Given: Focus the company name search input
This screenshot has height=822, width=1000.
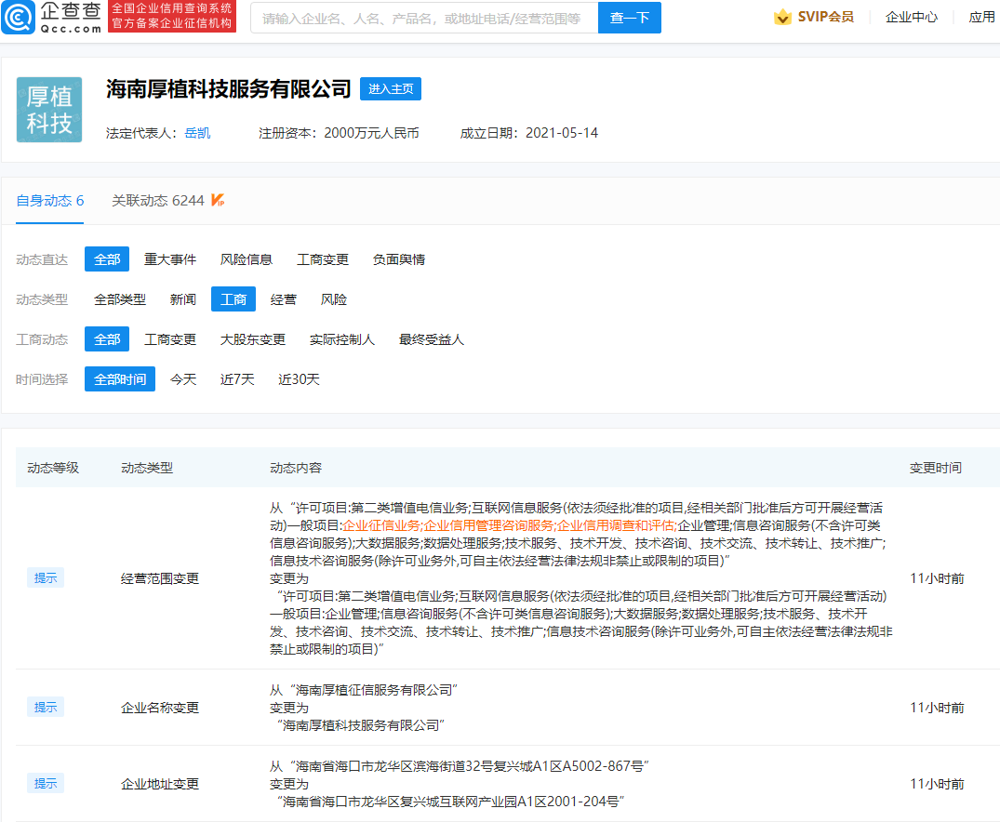Looking at the screenshot, I should (424, 18).
